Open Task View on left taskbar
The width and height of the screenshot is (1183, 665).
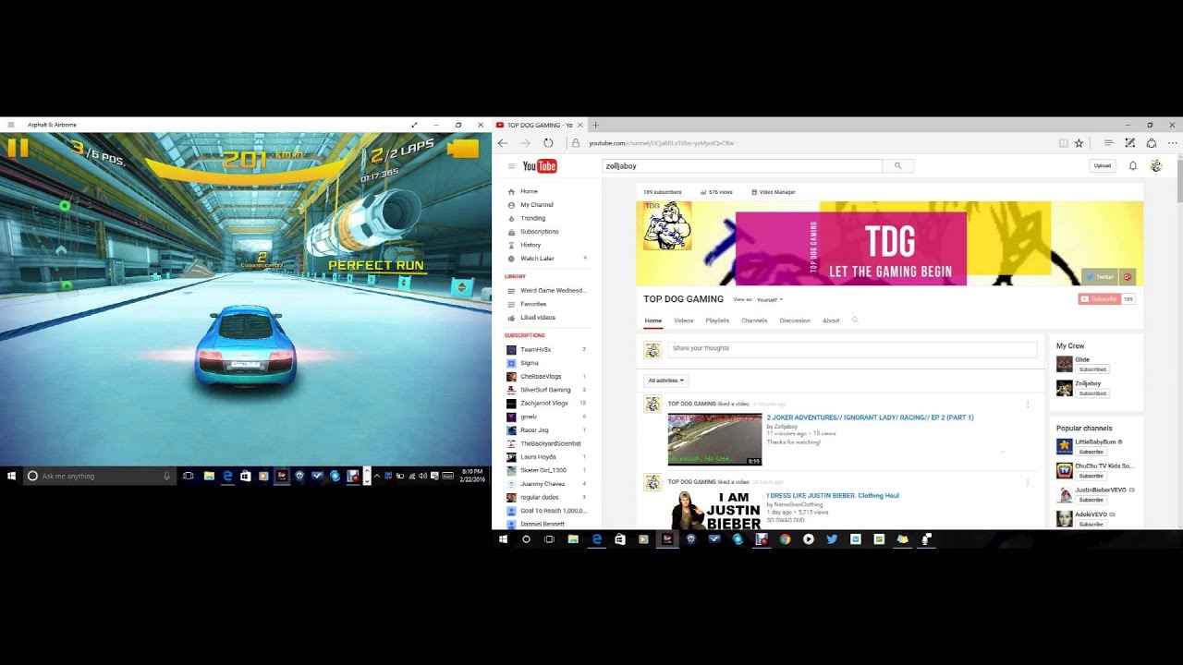[x=189, y=476]
